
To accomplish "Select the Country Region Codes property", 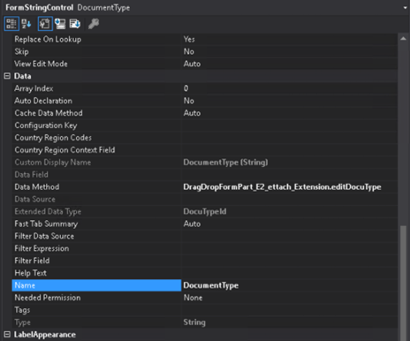I will (x=53, y=138).
